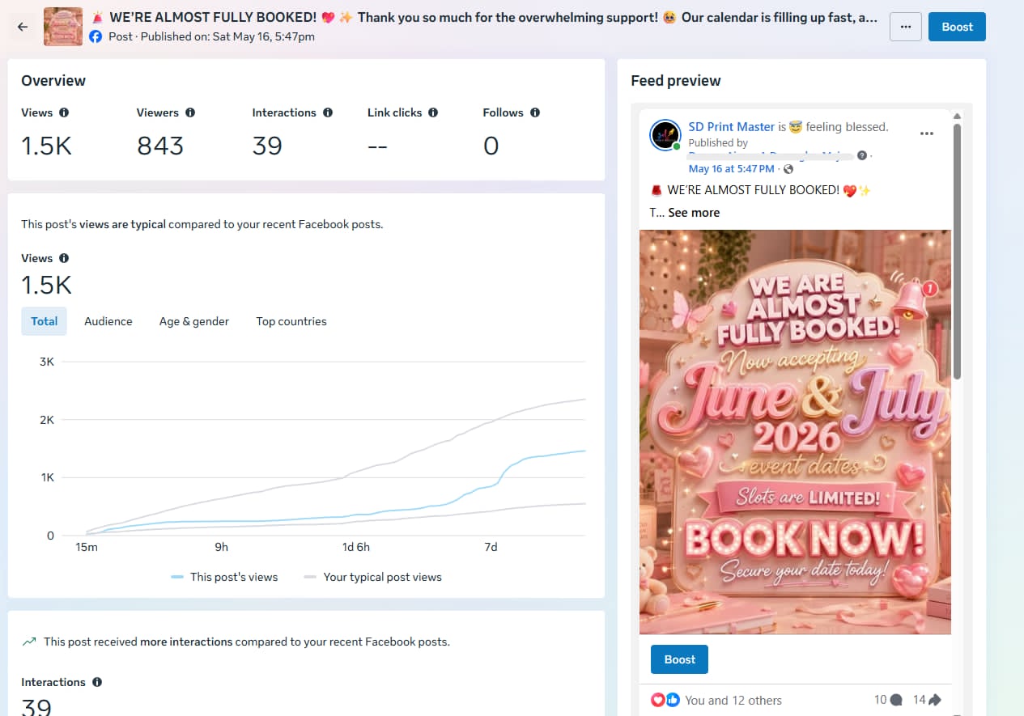Go back using the left arrow icon
Screen dimensions: 1024x716
click(23, 27)
